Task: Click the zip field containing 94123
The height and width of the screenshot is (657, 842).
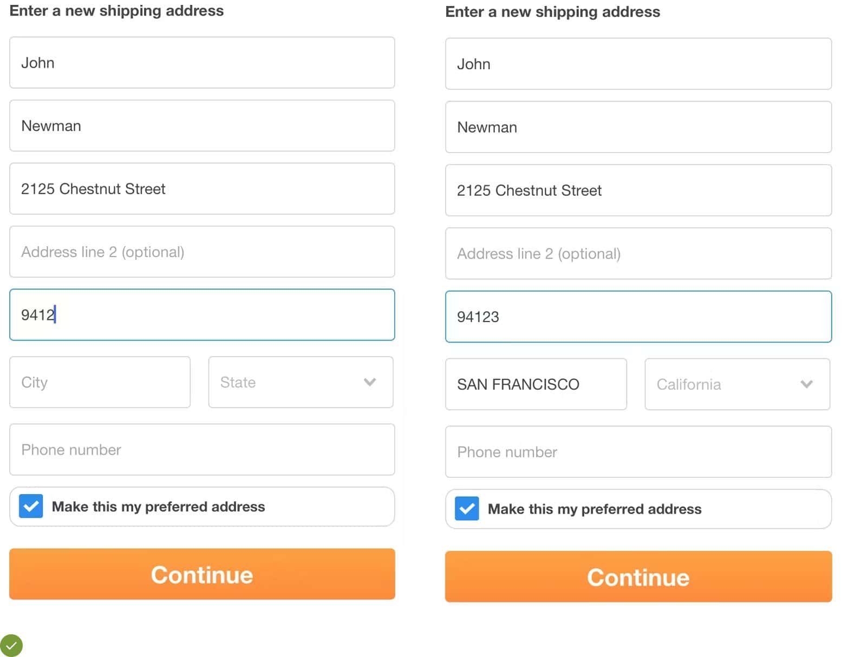Action: pos(638,317)
